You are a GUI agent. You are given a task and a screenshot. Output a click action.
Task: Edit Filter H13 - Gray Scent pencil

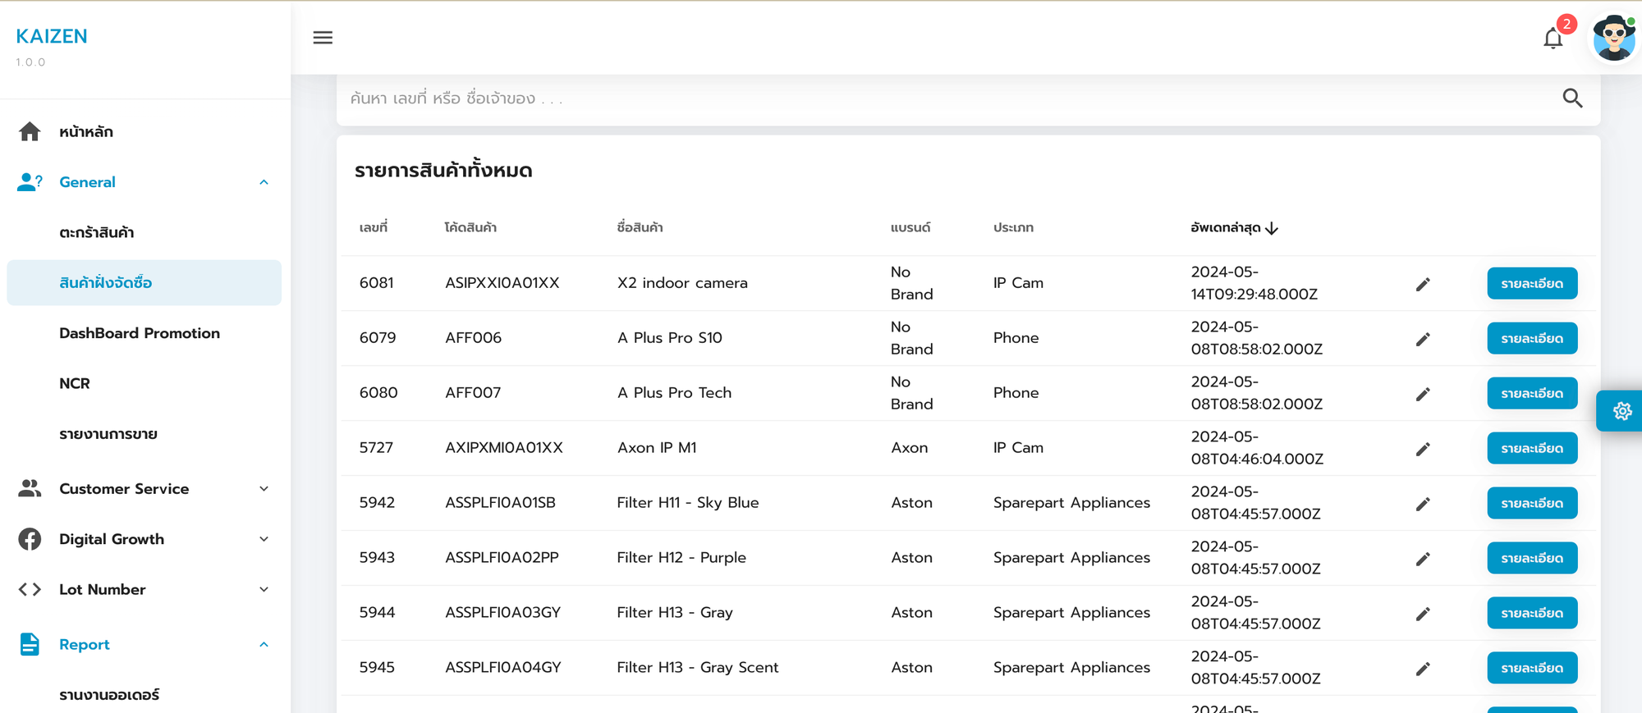coord(1423,669)
